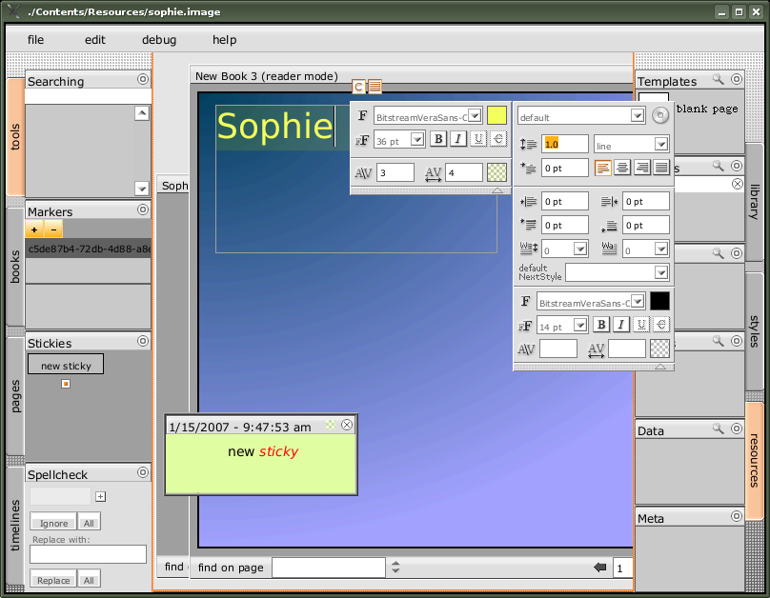Add a marker with the plus button
Viewport: 770px width, 598px height.
(x=34, y=229)
